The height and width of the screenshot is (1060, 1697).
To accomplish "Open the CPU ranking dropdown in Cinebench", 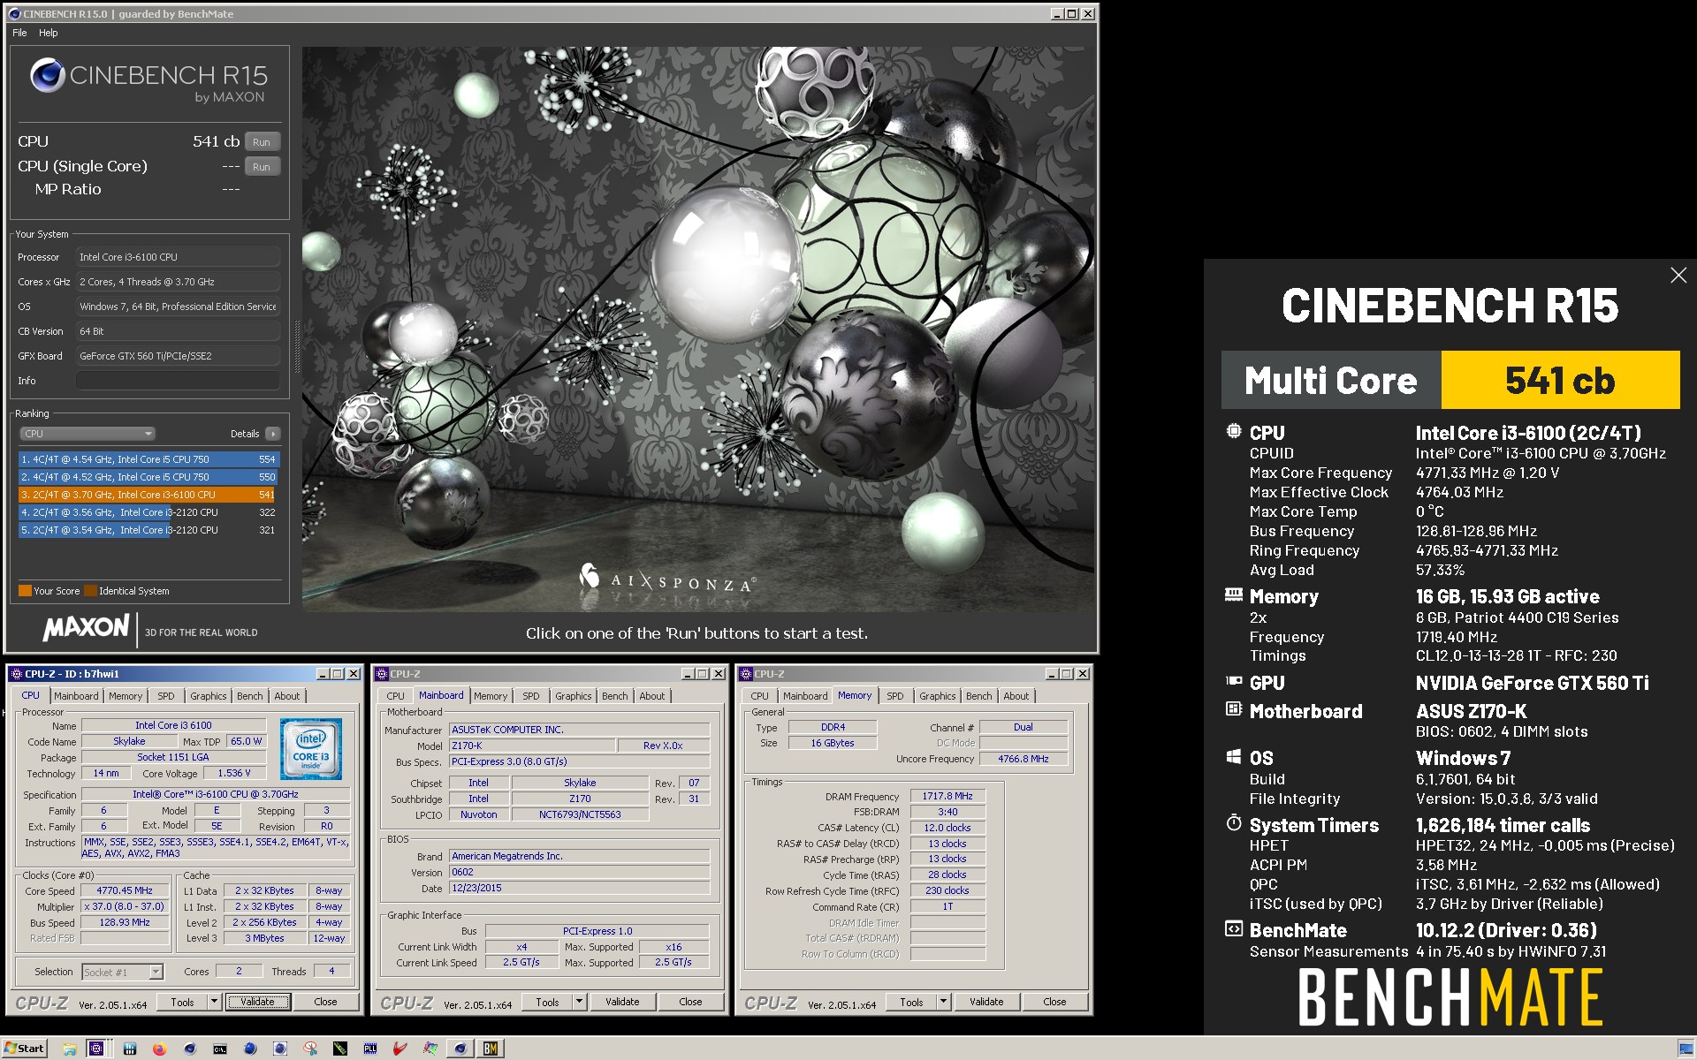I will click(x=88, y=434).
